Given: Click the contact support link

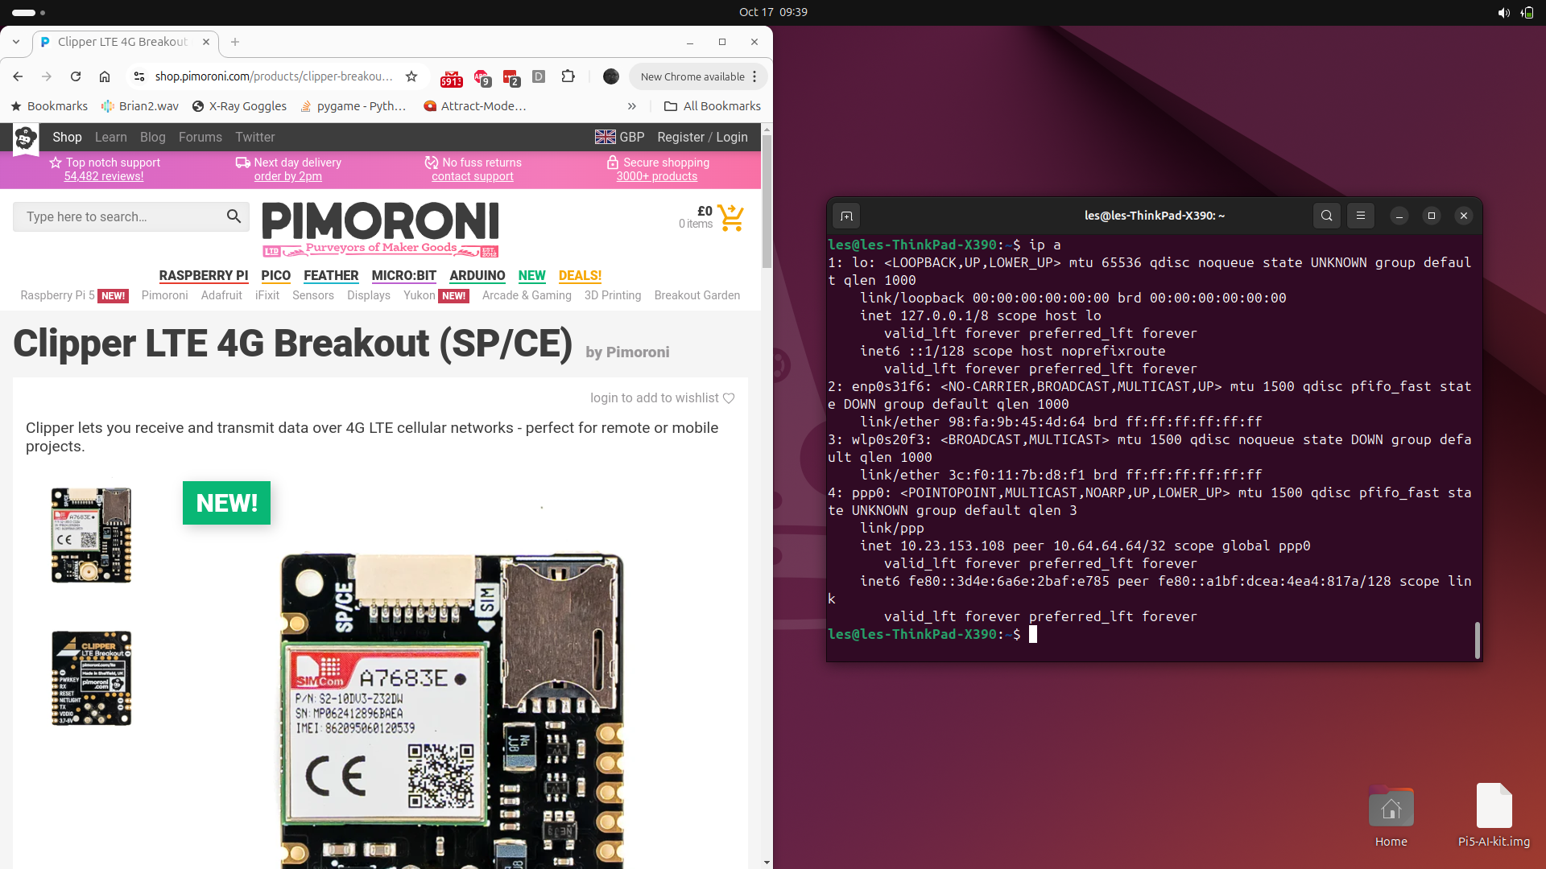Looking at the screenshot, I should [473, 176].
